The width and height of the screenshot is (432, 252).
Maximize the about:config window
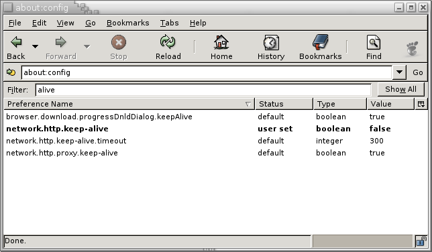411,7
